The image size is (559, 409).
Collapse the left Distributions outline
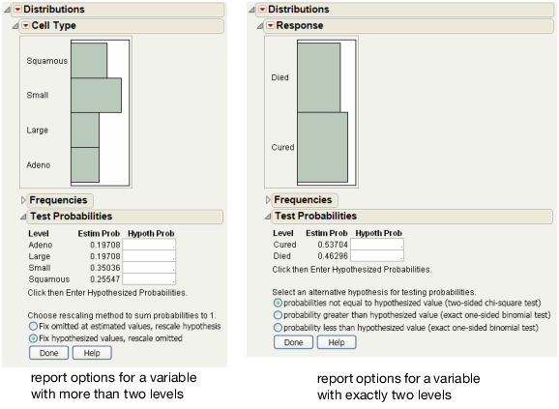[7, 10]
